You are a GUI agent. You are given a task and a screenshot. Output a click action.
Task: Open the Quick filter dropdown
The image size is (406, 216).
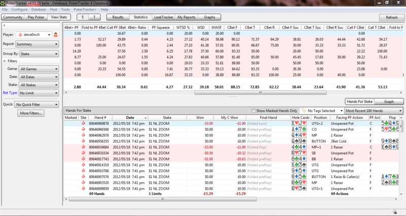tap(37, 105)
